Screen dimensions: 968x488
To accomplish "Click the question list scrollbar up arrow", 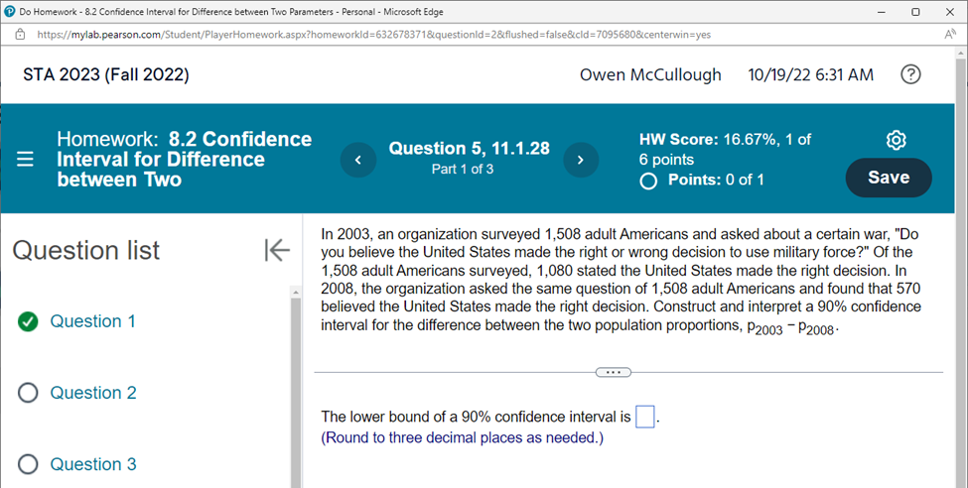I will tap(296, 292).
